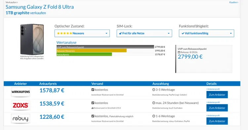Screen dimensions: 248x130
Task: Click the clock icon beside 3-5 Werktage
Action: (153, 90)
